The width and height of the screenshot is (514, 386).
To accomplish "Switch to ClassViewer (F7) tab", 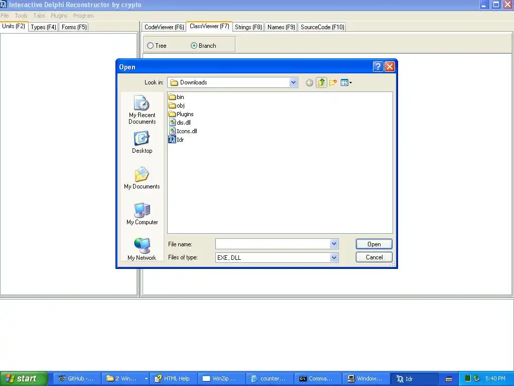I will click(209, 26).
